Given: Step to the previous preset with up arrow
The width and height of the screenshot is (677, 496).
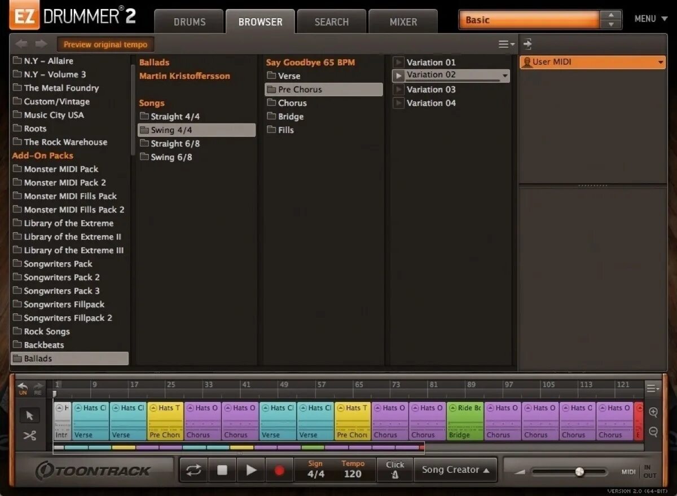Looking at the screenshot, I should [611, 15].
